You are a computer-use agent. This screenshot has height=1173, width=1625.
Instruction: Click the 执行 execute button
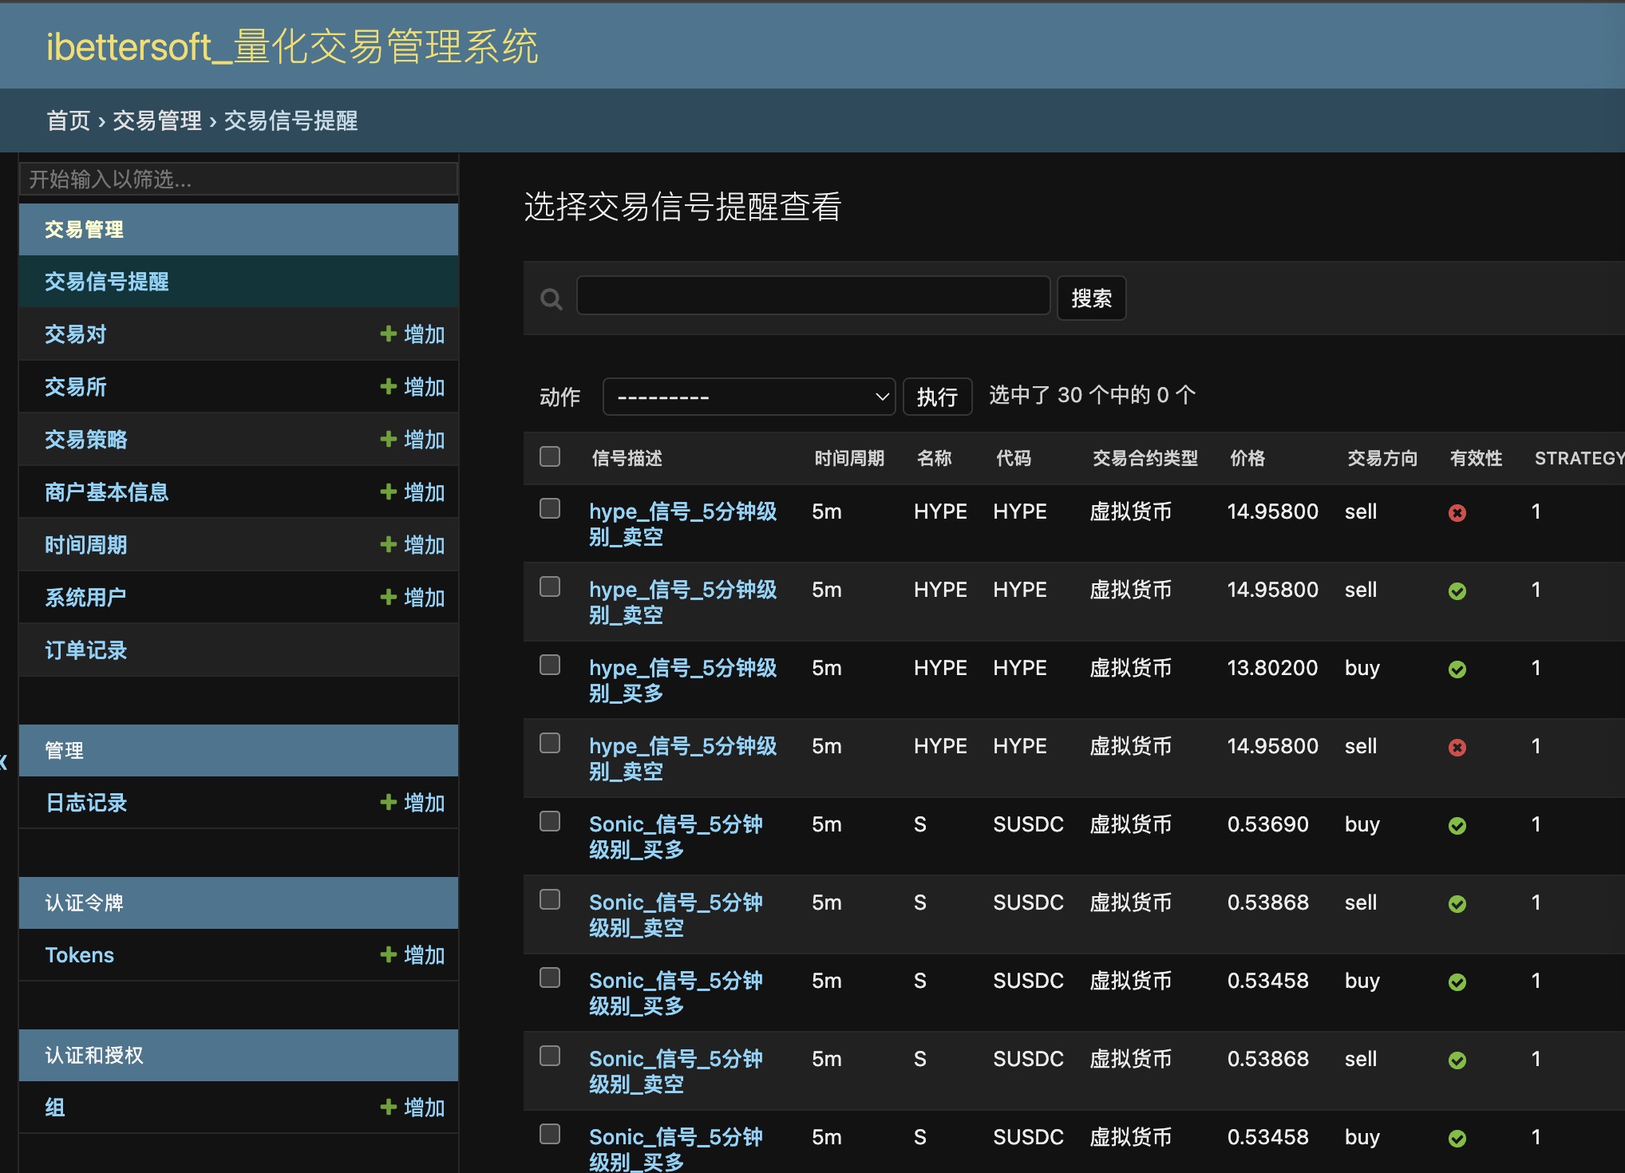(x=937, y=397)
